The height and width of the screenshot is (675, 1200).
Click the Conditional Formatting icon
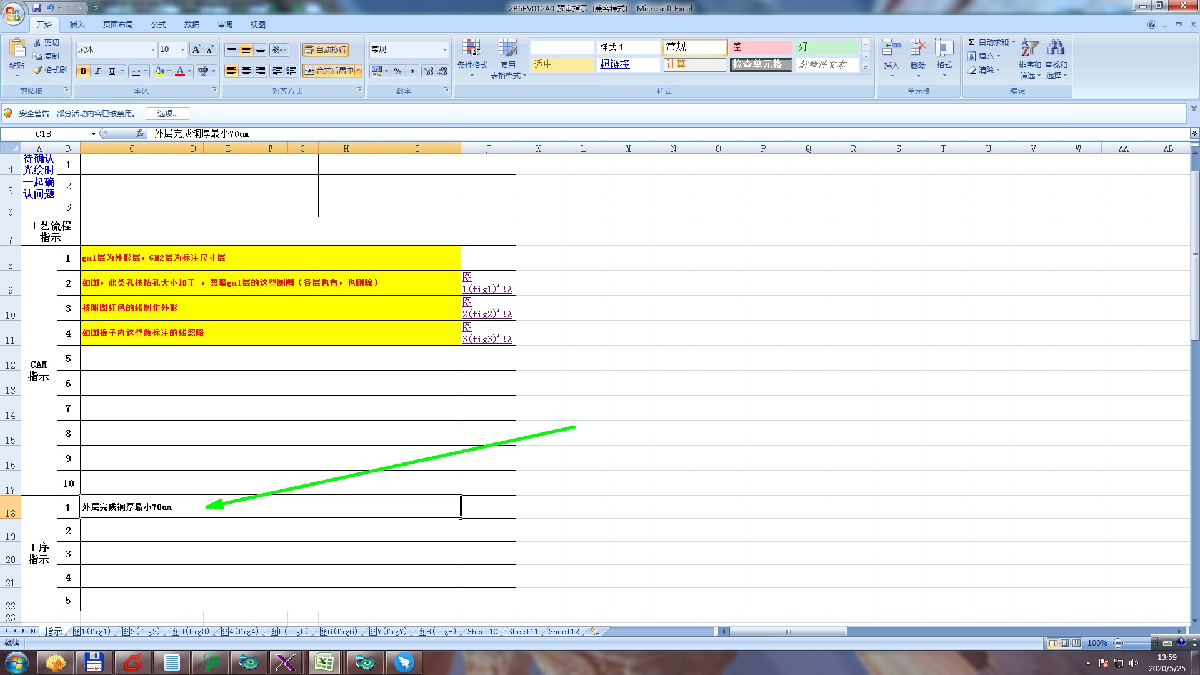472,49
